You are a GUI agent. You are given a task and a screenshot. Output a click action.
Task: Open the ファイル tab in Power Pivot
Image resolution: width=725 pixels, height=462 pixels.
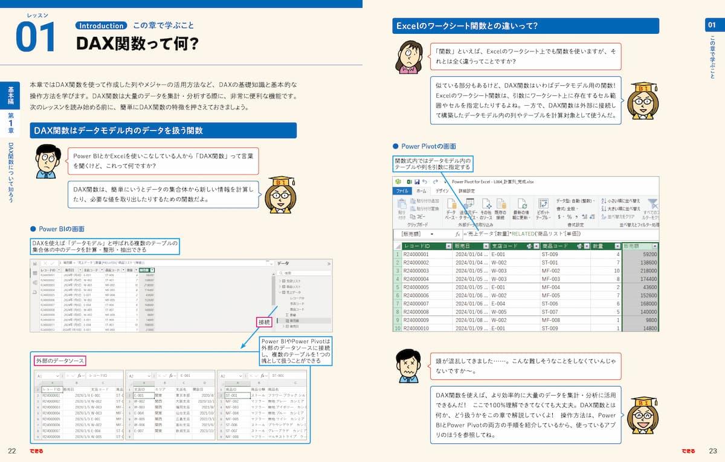tap(402, 191)
